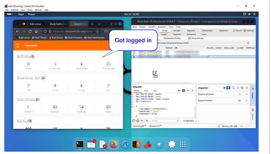This screenshot has height=154, width=271.
Task: Switch Inspector to the right layout option
Action: click(x=228, y=88)
